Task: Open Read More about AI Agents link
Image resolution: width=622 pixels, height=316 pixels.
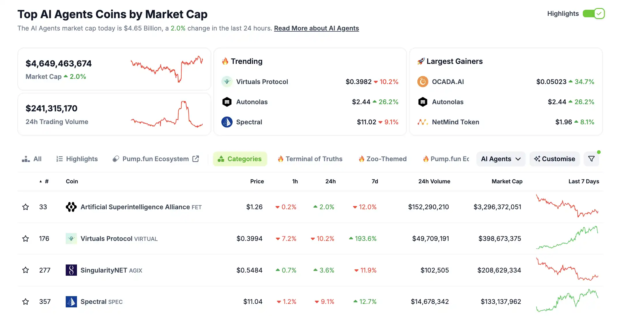Action: pos(316,28)
